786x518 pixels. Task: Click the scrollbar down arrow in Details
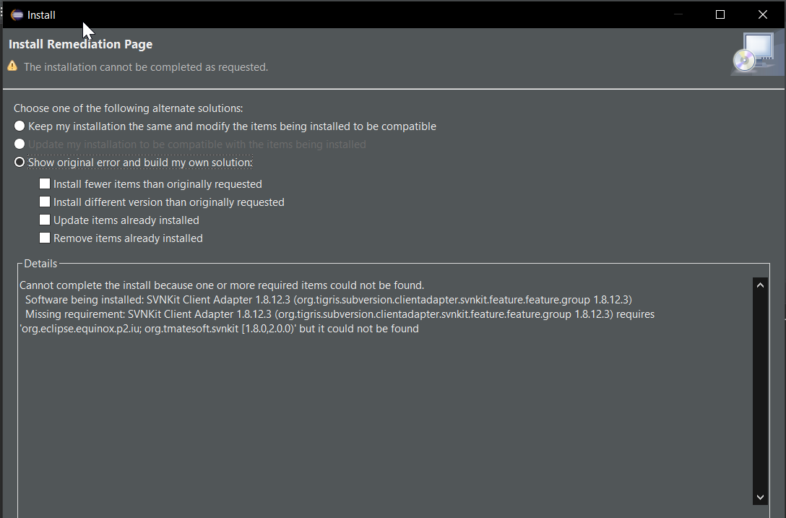760,497
